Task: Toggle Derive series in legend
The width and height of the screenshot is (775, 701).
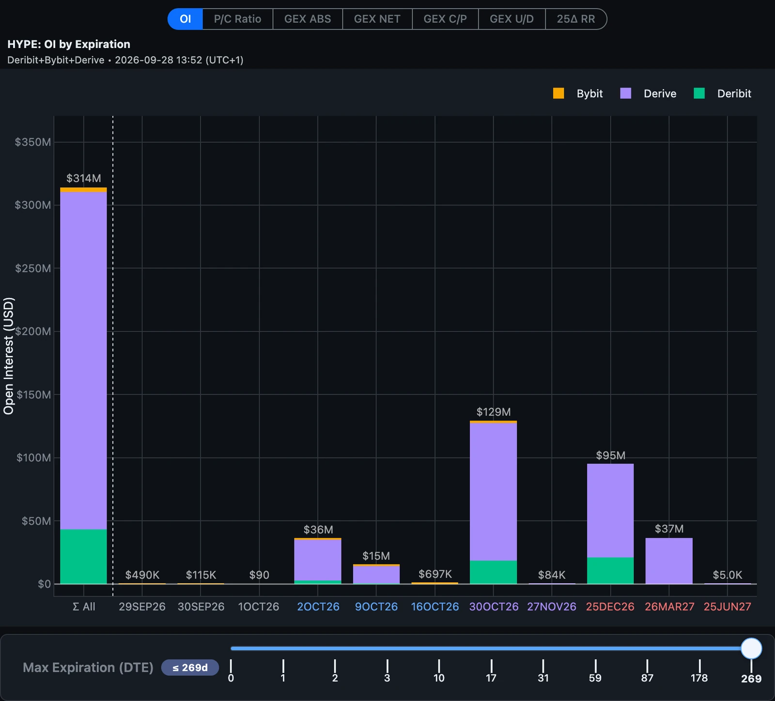Action: pyautogui.click(x=648, y=93)
